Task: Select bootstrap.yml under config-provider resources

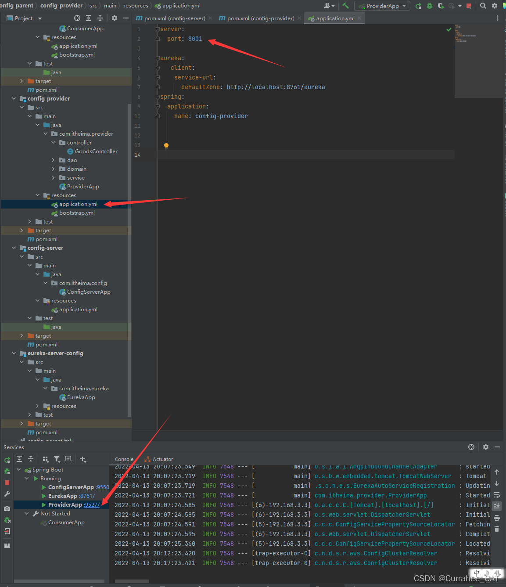Action: click(x=77, y=213)
